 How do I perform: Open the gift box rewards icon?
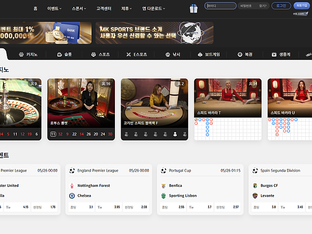(x=193, y=8)
